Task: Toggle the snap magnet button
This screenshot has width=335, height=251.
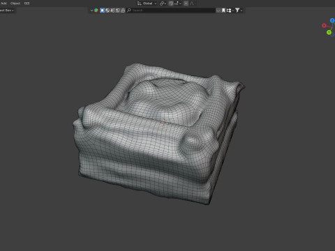Action: pyautogui.click(x=171, y=3)
